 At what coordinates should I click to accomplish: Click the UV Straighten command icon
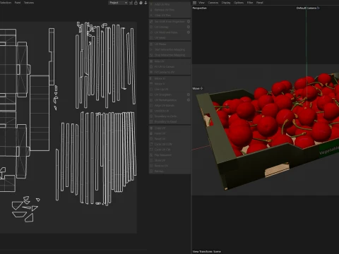(151, 95)
